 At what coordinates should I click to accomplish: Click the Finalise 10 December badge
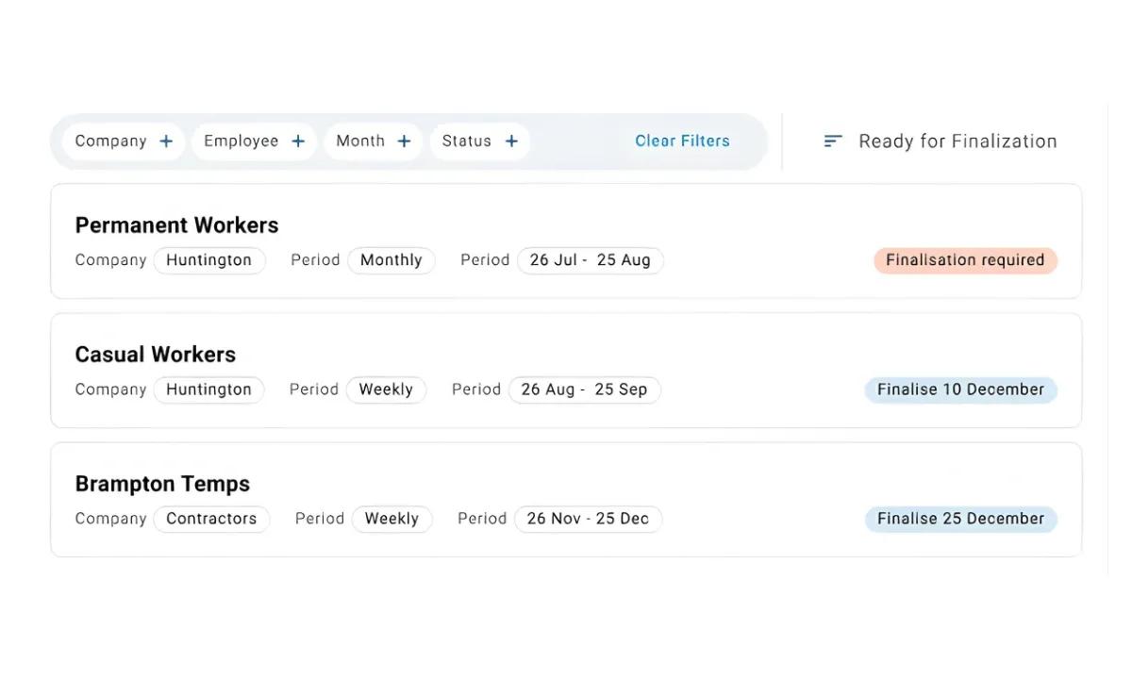click(960, 389)
